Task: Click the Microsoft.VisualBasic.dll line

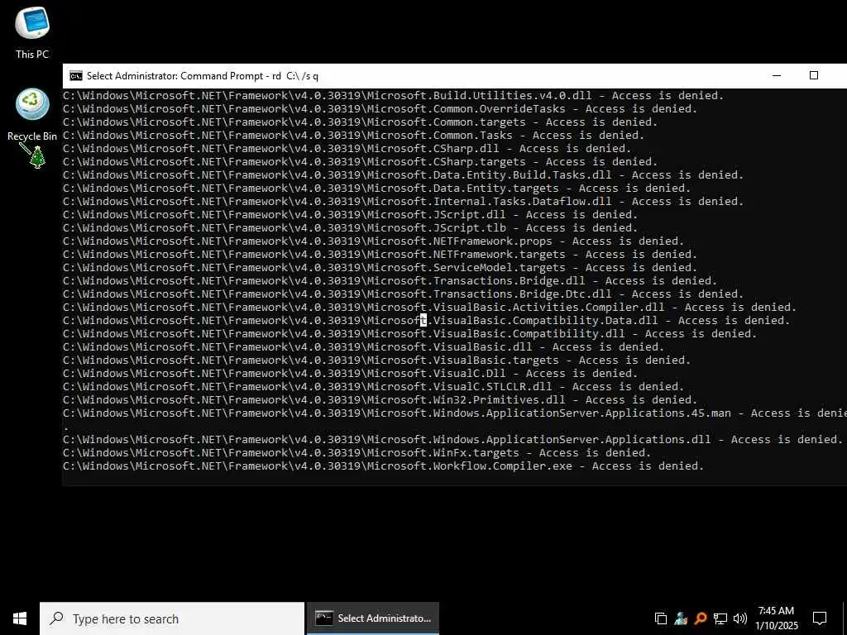Action: (364, 347)
